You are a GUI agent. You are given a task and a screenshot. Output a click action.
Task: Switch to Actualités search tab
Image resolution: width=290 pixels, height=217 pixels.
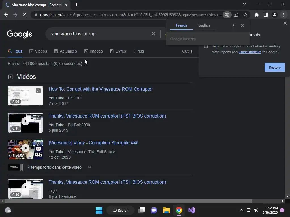click(65, 51)
